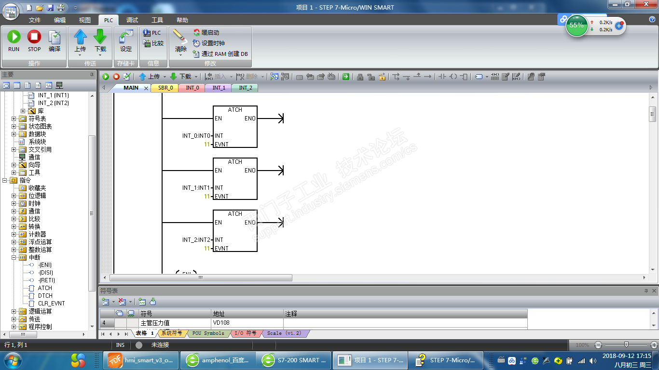Insert a coil using the editor toolbar

pyautogui.click(x=453, y=77)
